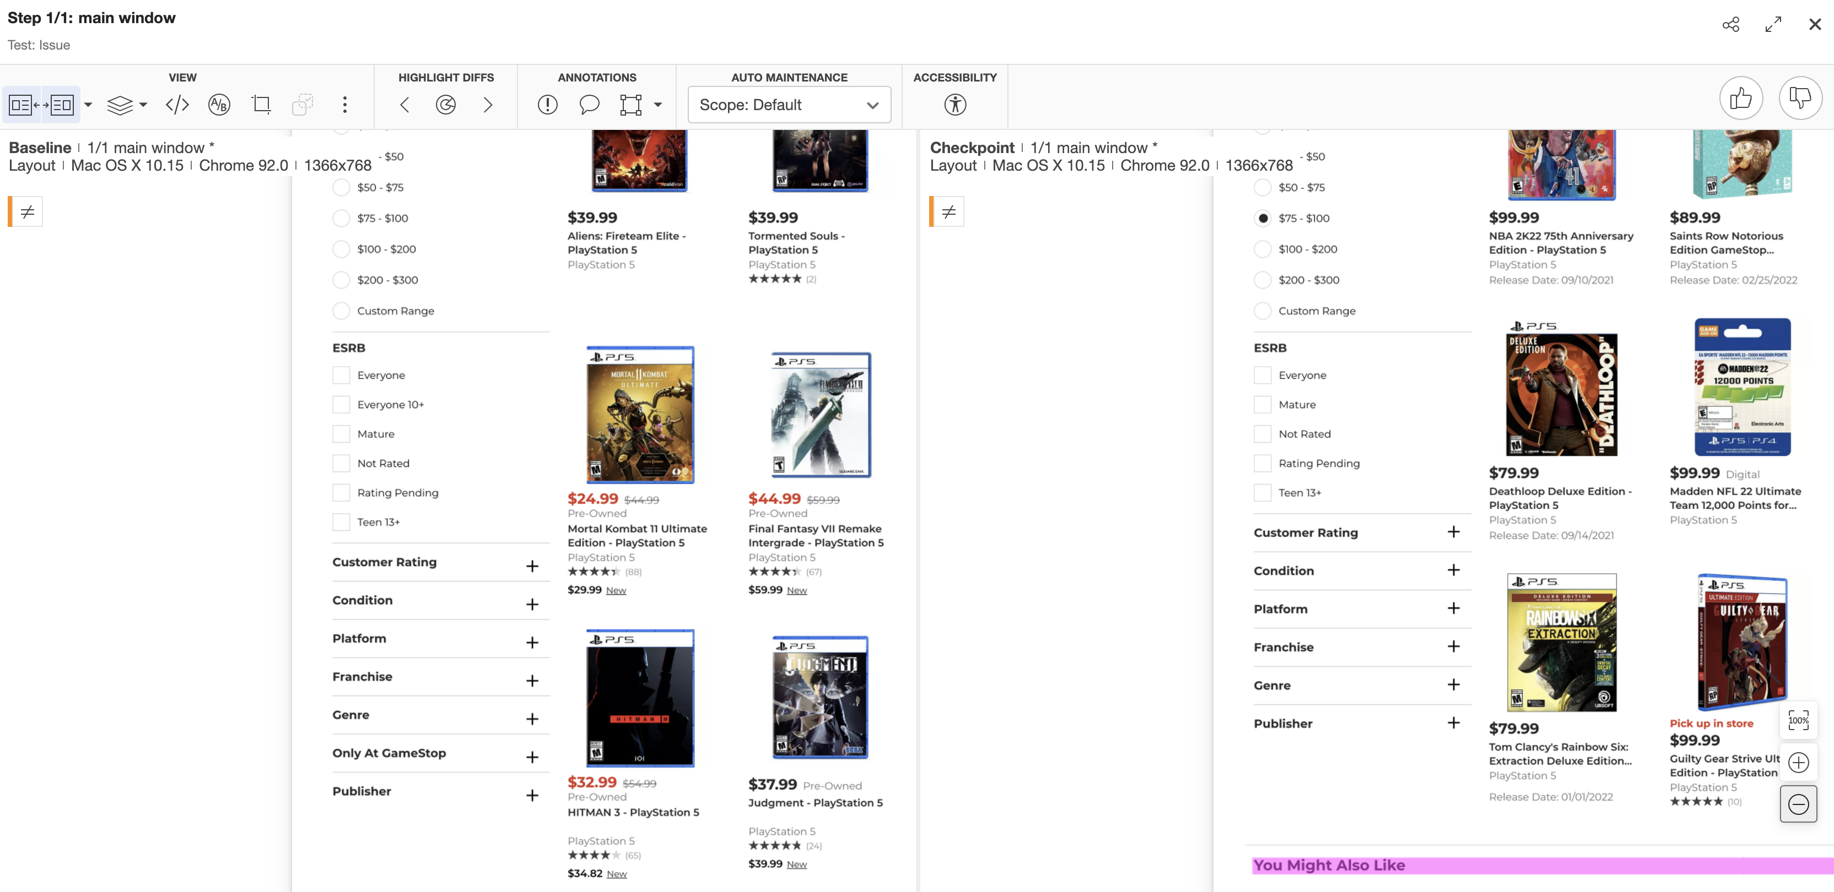Click the HITMAN 3 cover thumbnail
This screenshot has height=892, width=1834.
pyautogui.click(x=639, y=698)
